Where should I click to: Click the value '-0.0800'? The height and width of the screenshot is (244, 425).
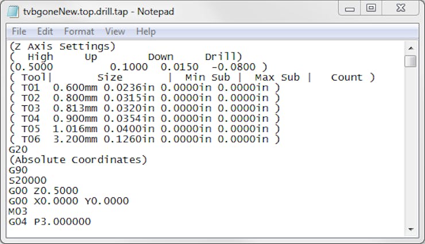[x=233, y=67]
